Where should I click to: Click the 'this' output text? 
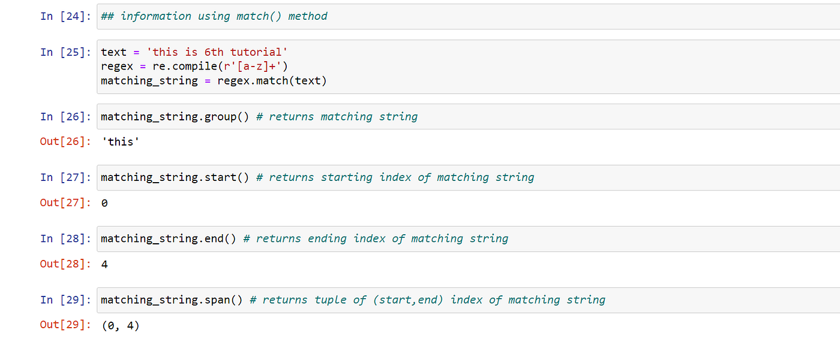(x=123, y=142)
